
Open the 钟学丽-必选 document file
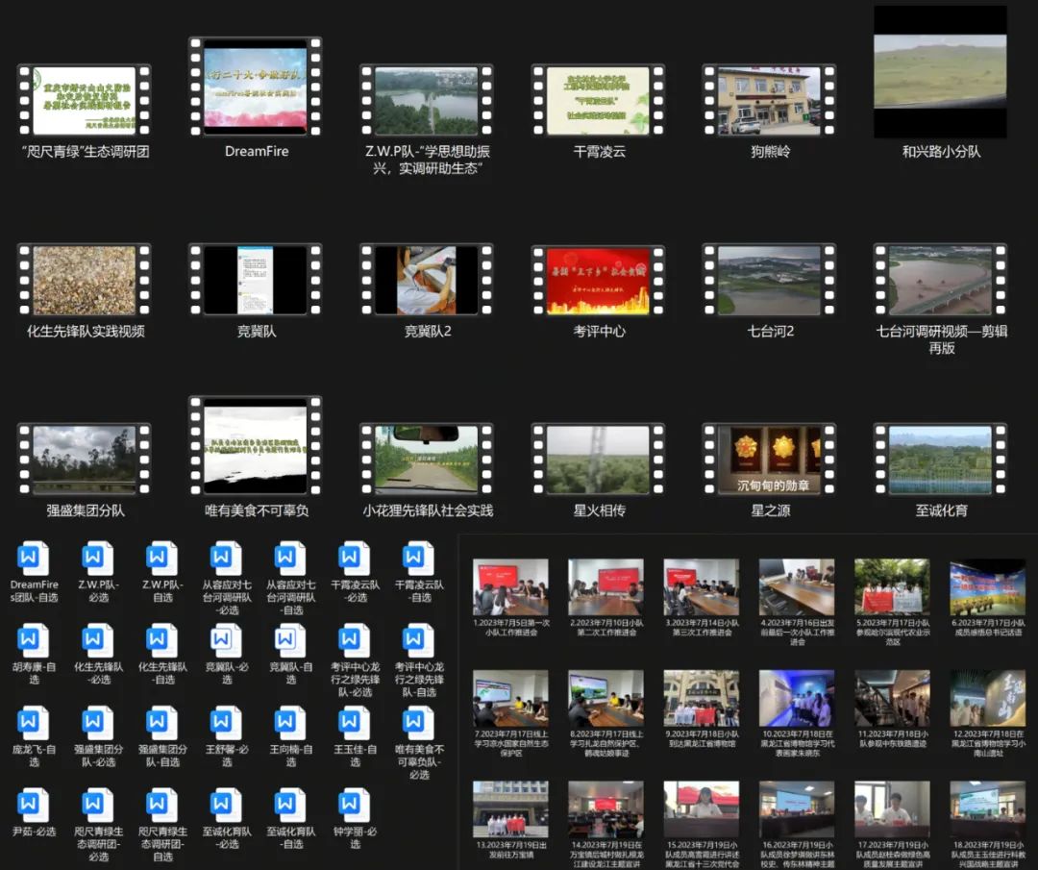coord(355,806)
